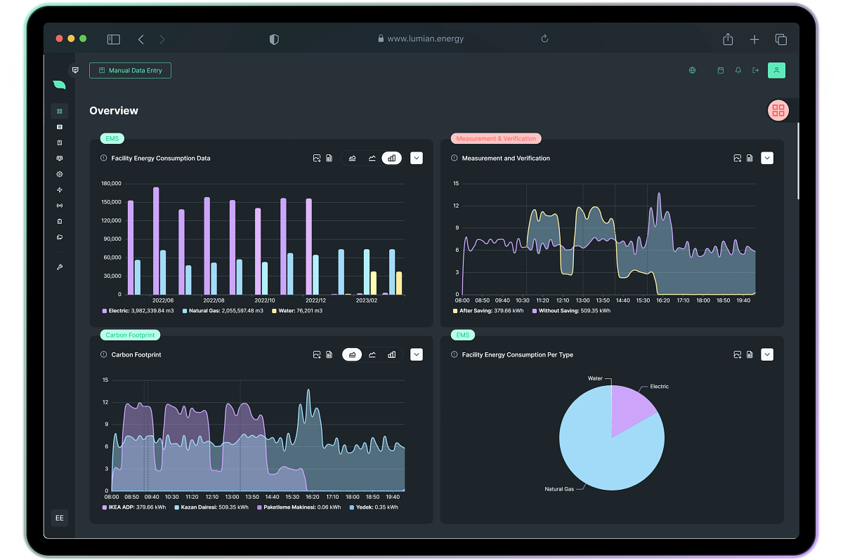The height and width of the screenshot is (560, 843).
Task: Select the EMS tag on Facility Energy panel
Action: pos(112,138)
